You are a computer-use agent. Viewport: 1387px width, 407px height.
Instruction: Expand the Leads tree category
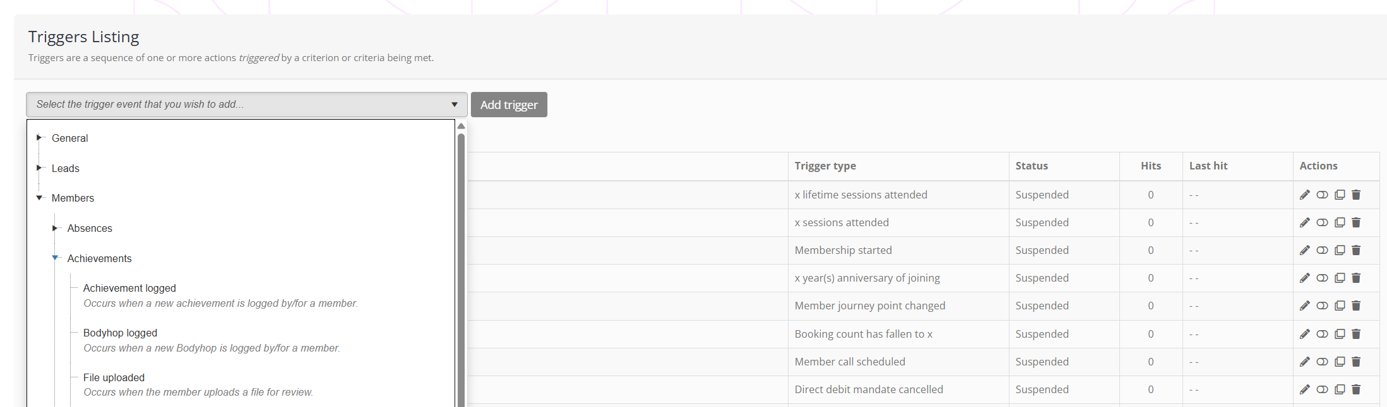[39, 168]
